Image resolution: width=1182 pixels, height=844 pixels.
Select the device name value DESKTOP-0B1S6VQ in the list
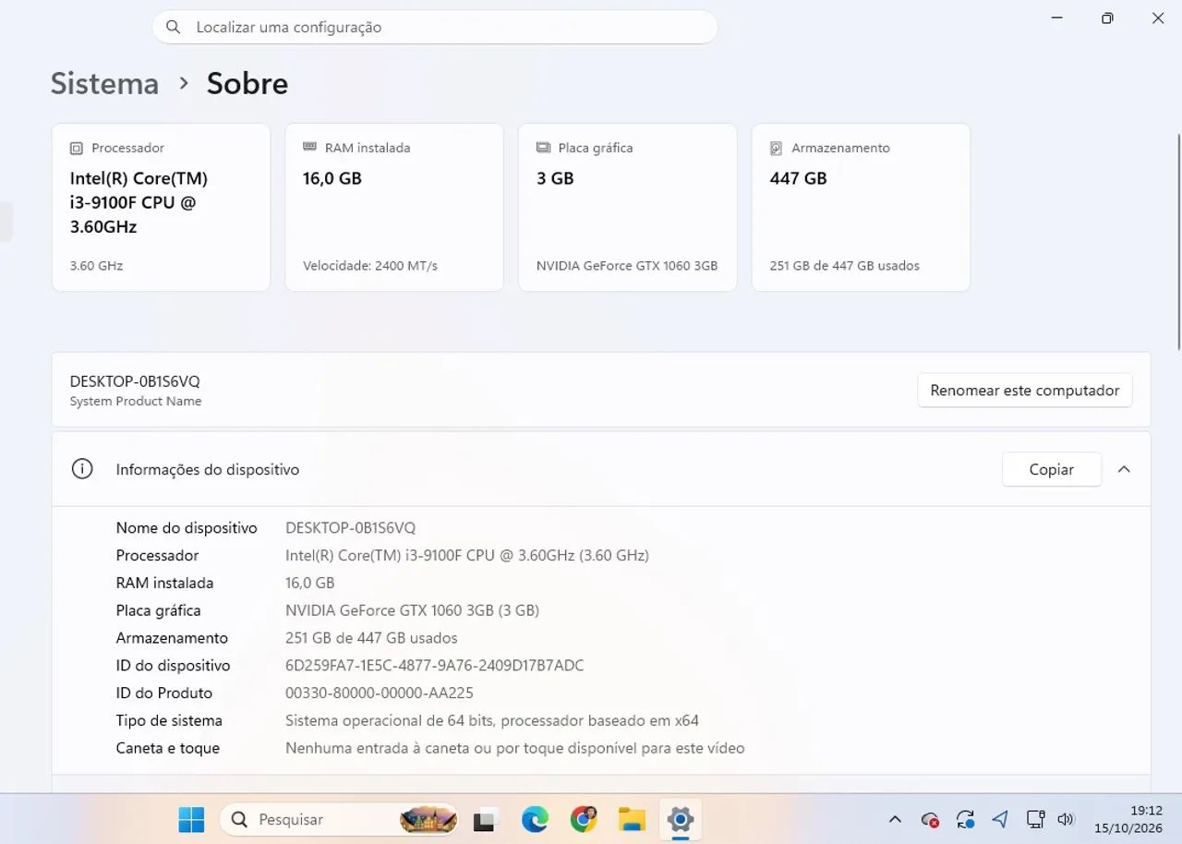tap(351, 527)
